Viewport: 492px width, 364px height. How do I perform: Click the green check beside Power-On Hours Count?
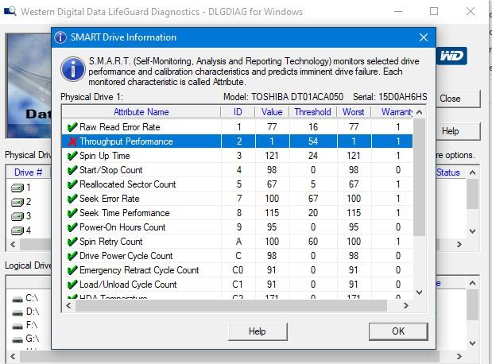[72, 227]
